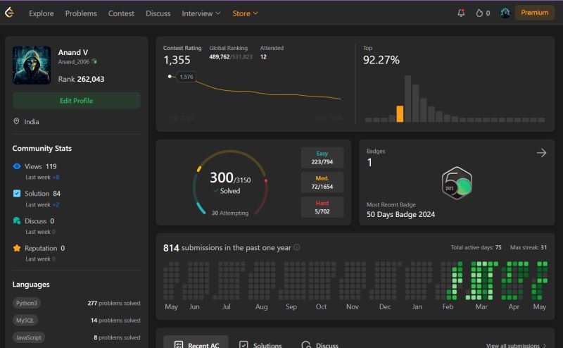The width and height of the screenshot is (563, 348).
Task: Expand the Store dropdown menu
Action: tap(245, 13)
